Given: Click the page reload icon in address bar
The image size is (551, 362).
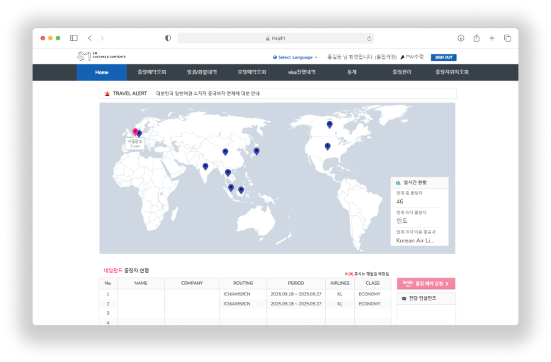Looking at the screenshot, I should [369, 38].
